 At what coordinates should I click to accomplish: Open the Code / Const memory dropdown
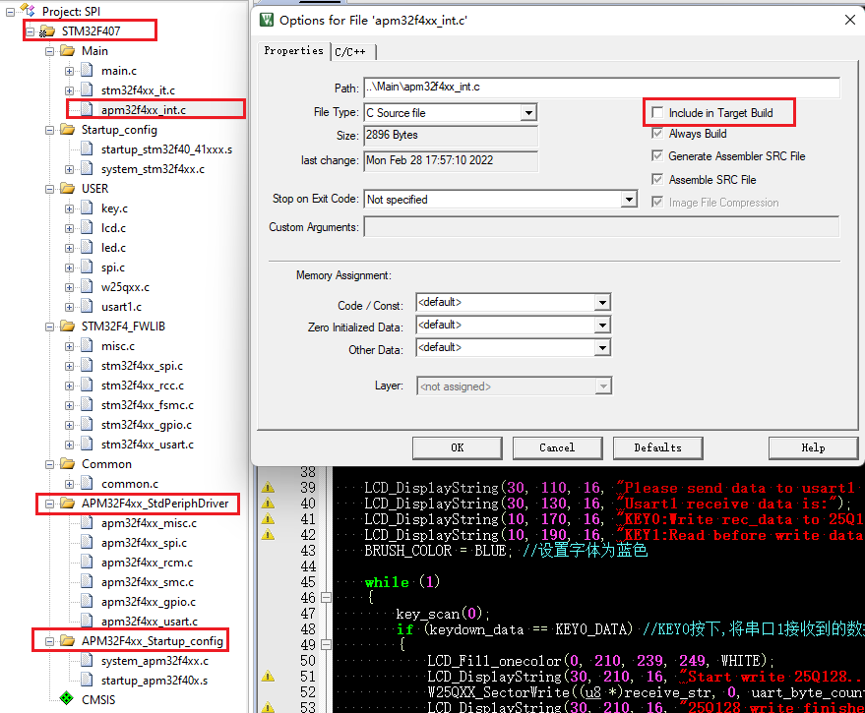tap(602, 303)
